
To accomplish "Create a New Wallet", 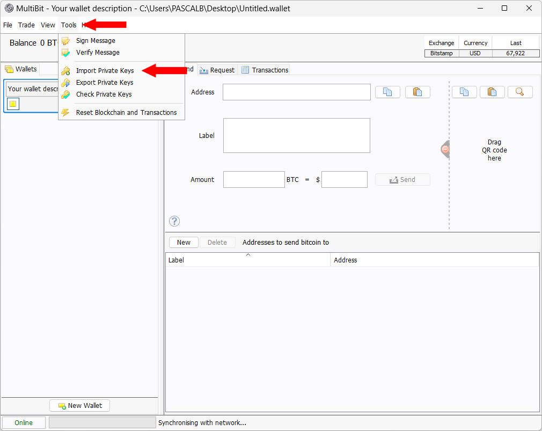I will pos(79,405).
